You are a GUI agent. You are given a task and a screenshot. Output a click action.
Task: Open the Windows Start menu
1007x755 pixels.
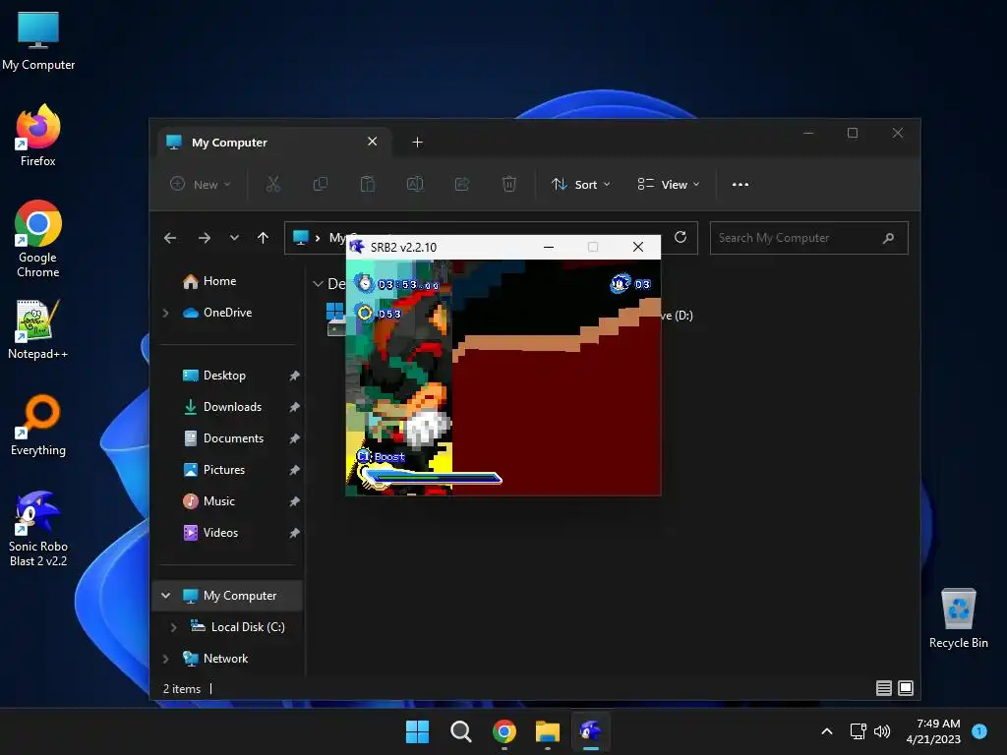coord(417,731)
